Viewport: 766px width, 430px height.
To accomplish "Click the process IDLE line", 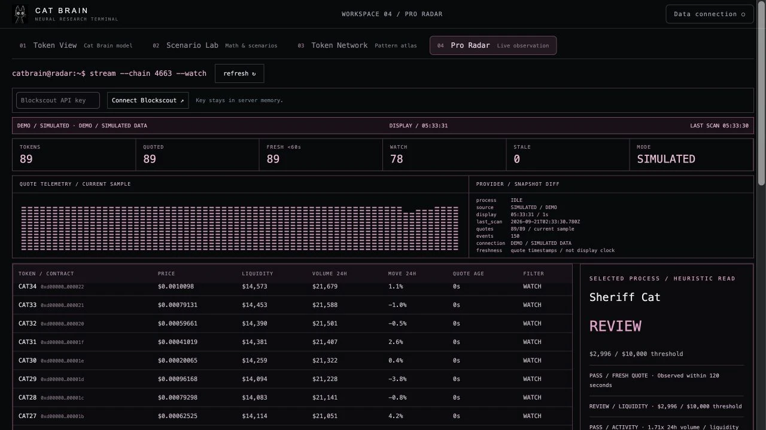I will tap(500, 201).
